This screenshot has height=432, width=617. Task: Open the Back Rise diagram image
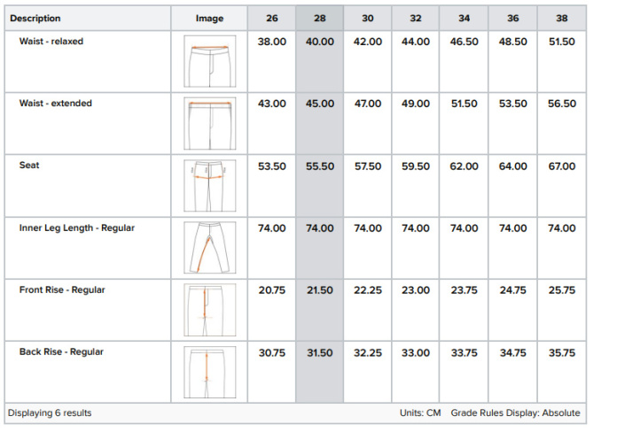tap(210, 373)
